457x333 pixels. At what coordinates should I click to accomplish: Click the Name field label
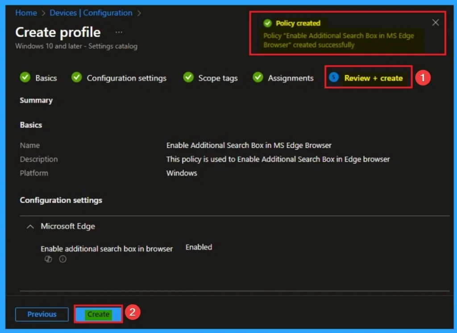pyautogui.click(x=30, y=146)
